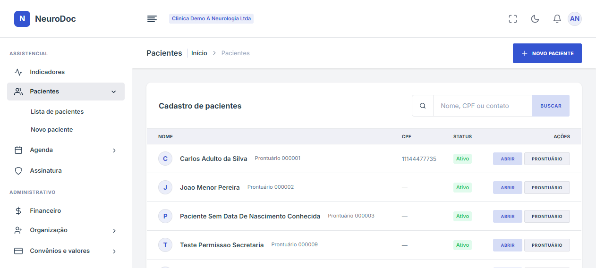Screen dimensions: 596x268
Task: Click the NeuroDoc logo icon
Action: pos(22,19)
